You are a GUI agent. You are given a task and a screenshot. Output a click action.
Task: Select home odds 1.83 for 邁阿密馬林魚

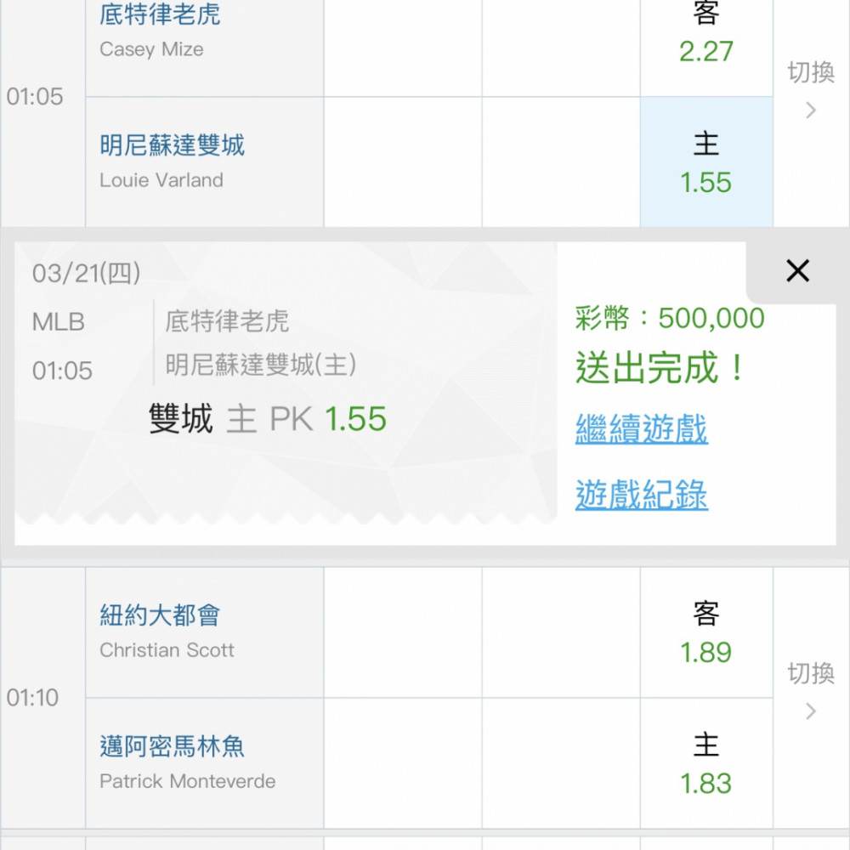pyautogui.click(x=705, y=763)
